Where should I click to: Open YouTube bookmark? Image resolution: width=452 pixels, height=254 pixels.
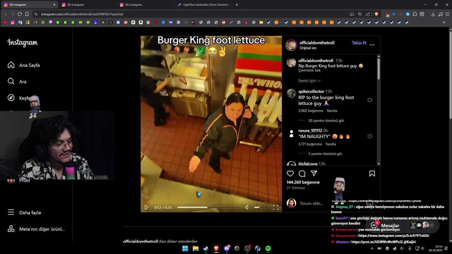click(x=5, y=22)
